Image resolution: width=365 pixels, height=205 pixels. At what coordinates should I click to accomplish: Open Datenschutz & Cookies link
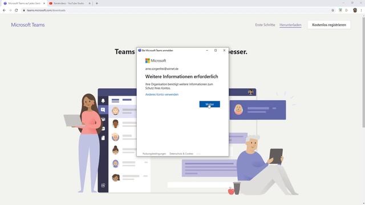click(181, 154)
